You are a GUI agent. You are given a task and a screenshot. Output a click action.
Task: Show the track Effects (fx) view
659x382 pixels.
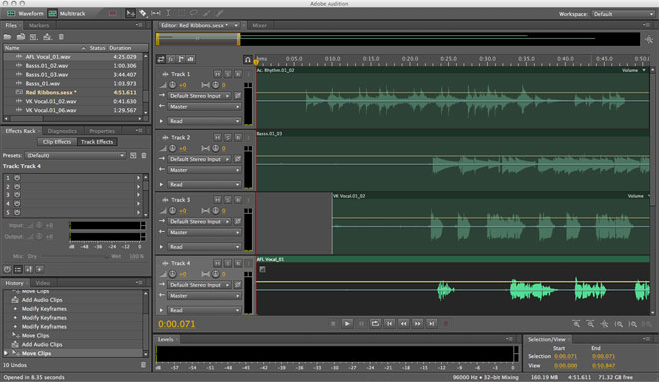pyautogui.click(x=171, y=59)
